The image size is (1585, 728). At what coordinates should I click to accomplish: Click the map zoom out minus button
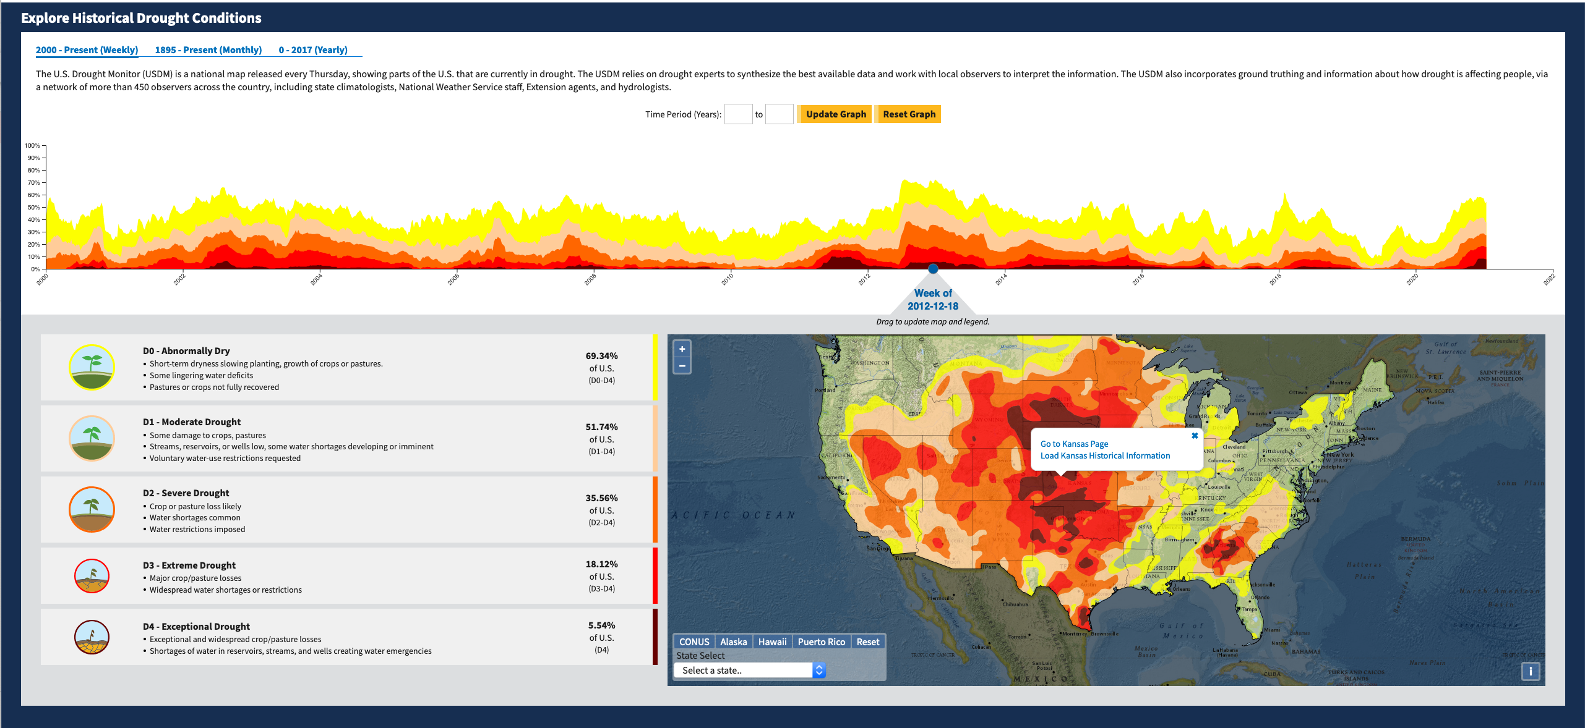click(682, 366)
